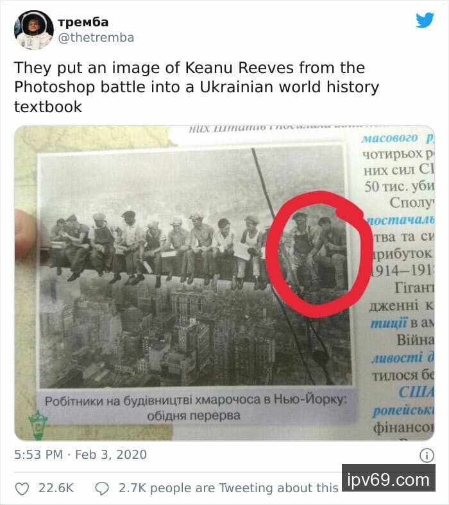The image size is (449, 505).
Task: Click the blue США text in textbook
Action: point(416,392)
